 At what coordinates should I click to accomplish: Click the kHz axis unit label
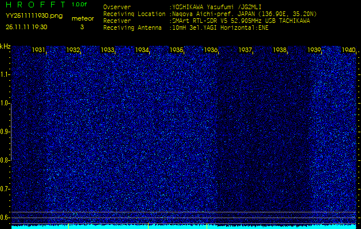point(5,46)
